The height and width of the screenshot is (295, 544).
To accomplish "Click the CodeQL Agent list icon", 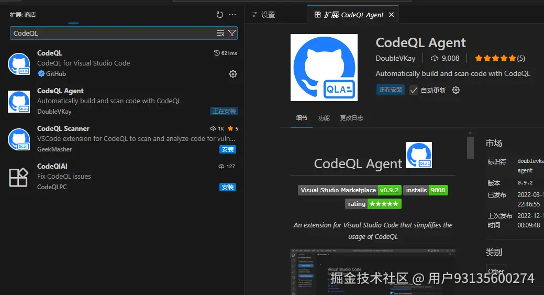I will (19, 102).
